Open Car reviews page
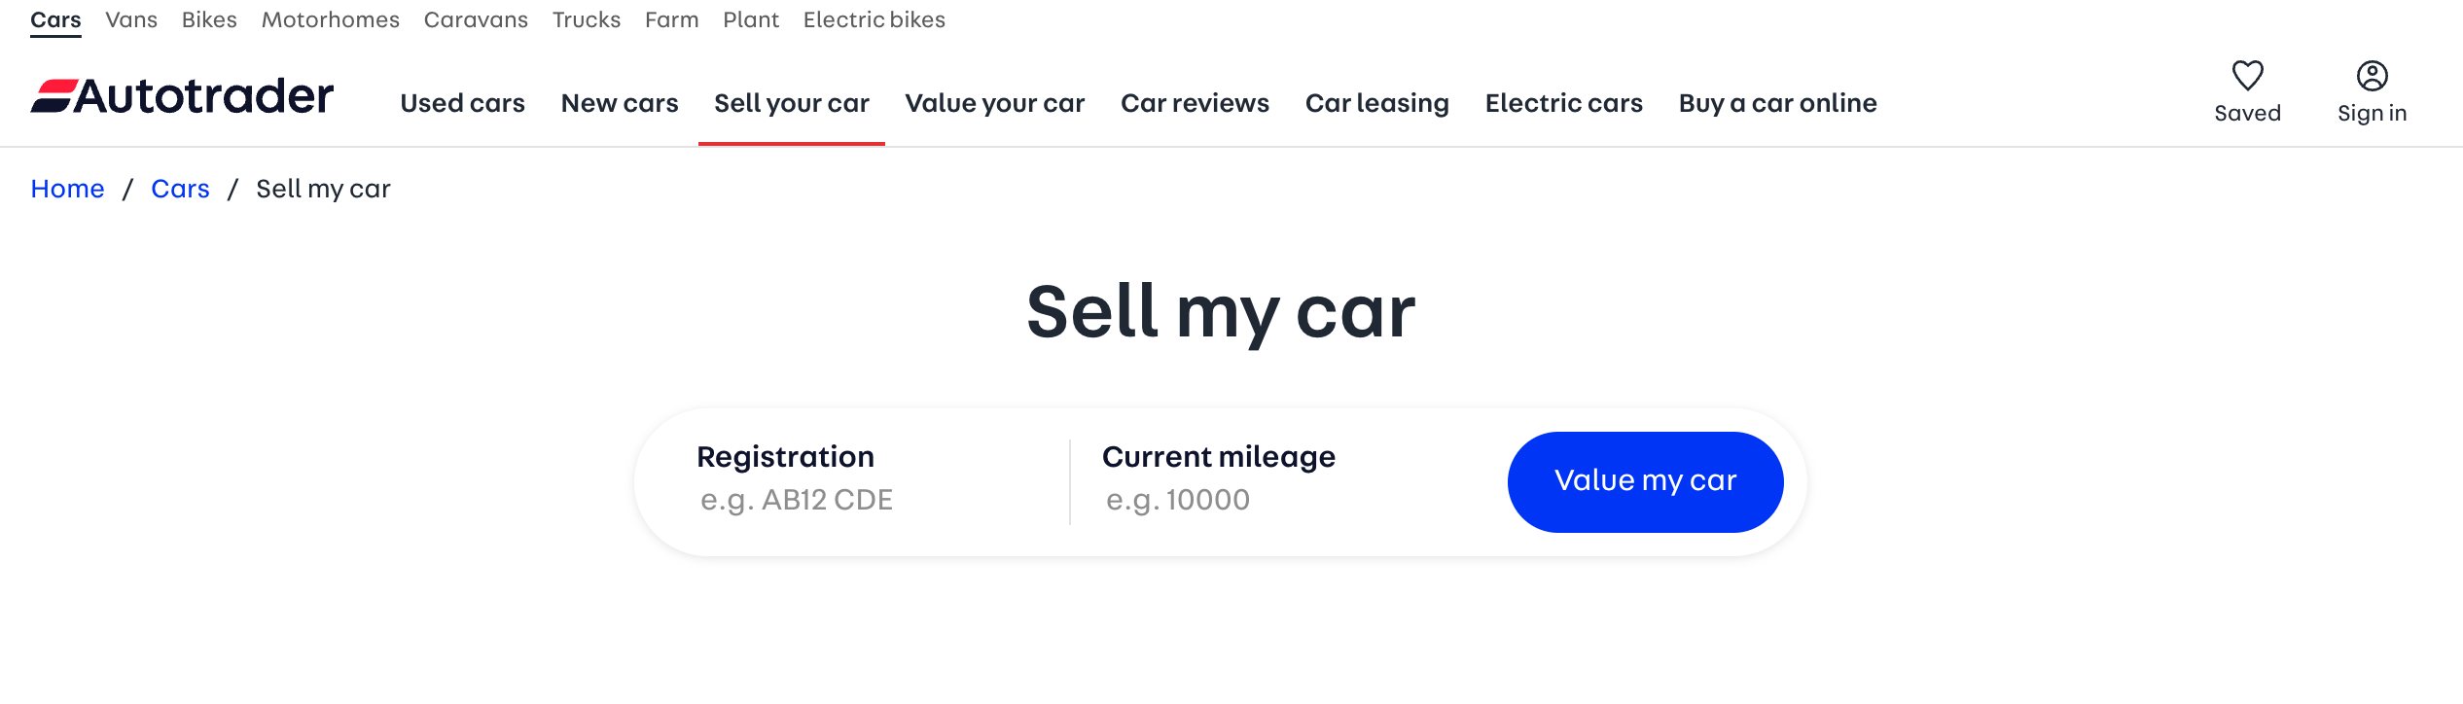 point(1196,102)
